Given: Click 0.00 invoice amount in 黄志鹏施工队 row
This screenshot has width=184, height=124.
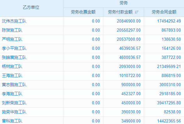Looking at the screenshot, I should point(96,85).
